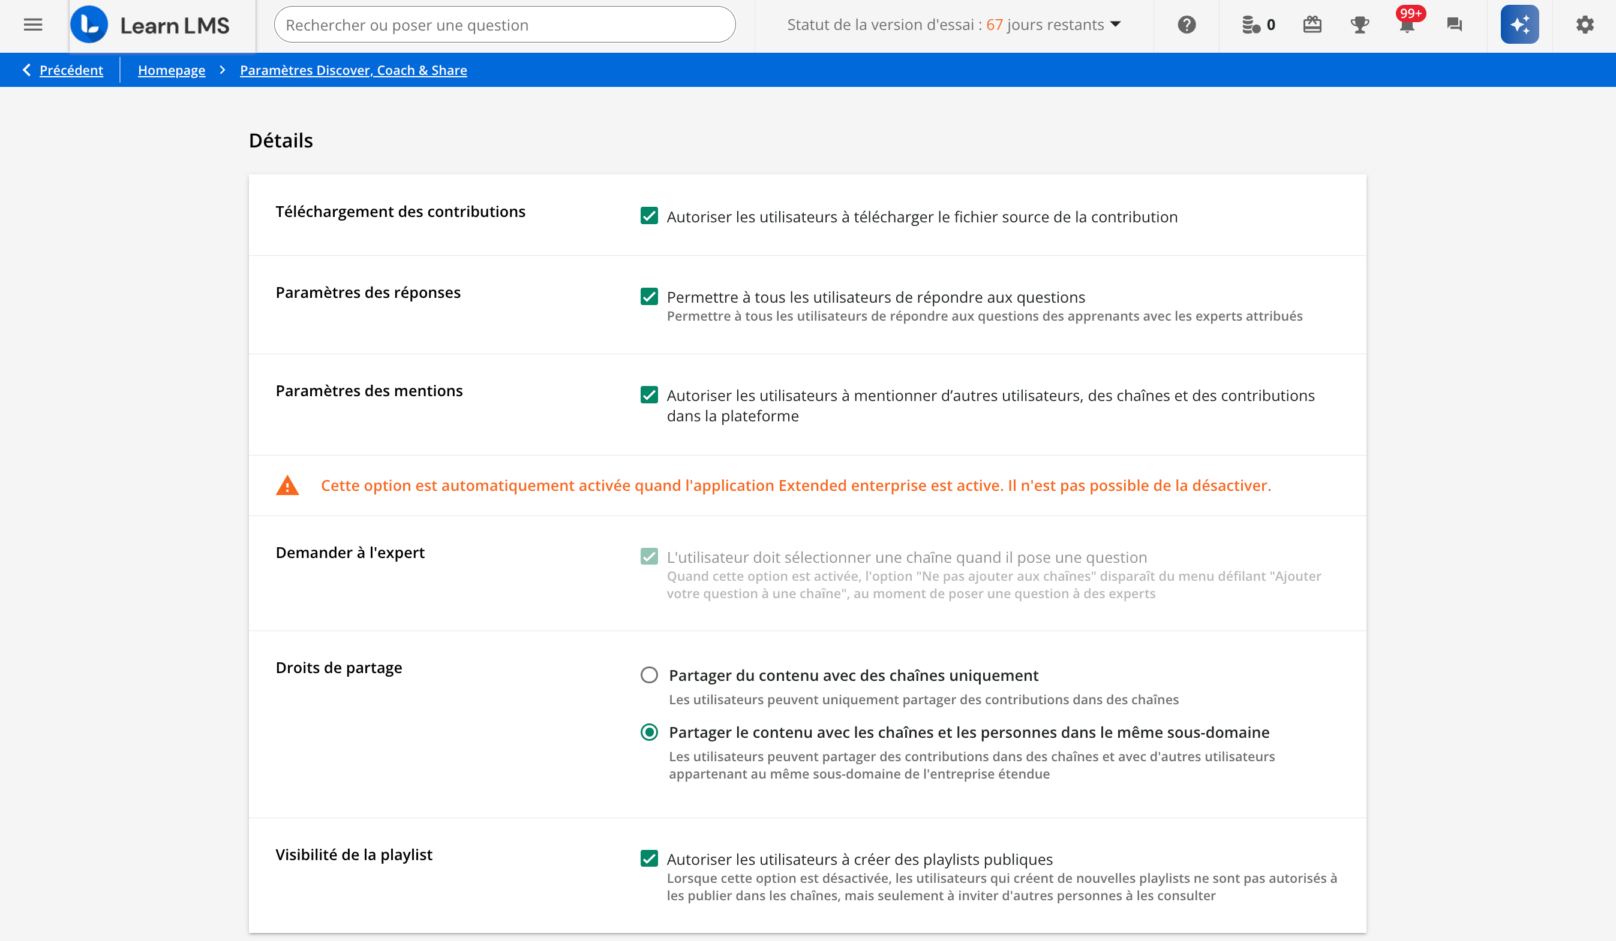This screenshot has width=1616, height=941.
Task: Click the blue AI sparkle button
Action: pos(1519,25)
